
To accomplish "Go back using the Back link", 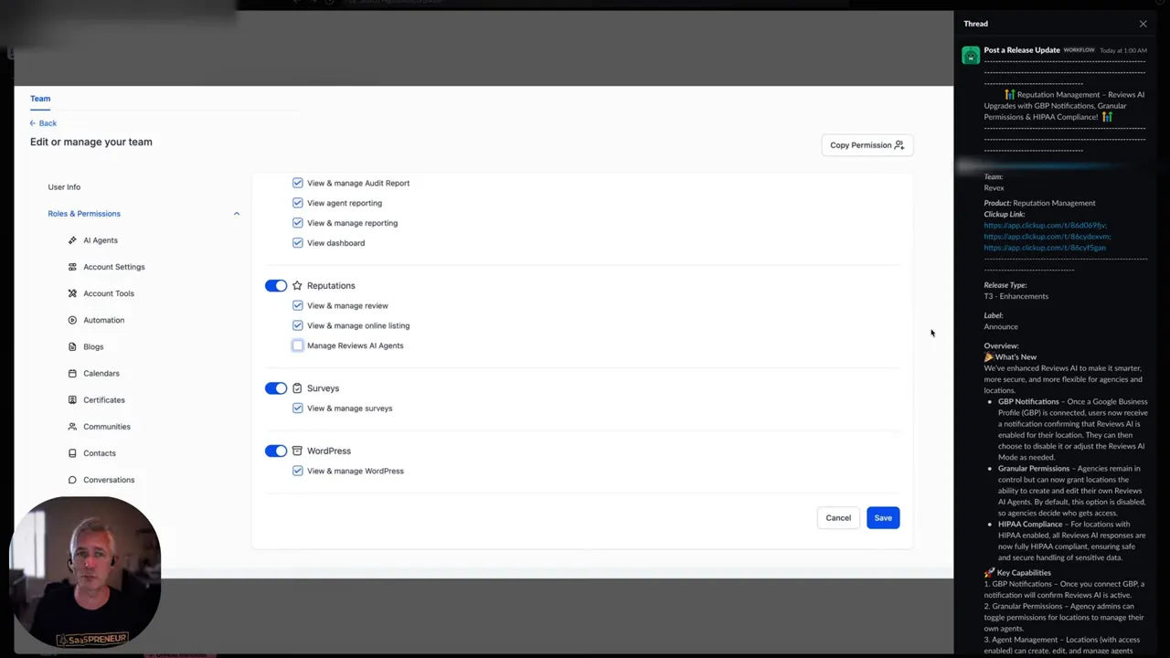I will coord(43,123).
